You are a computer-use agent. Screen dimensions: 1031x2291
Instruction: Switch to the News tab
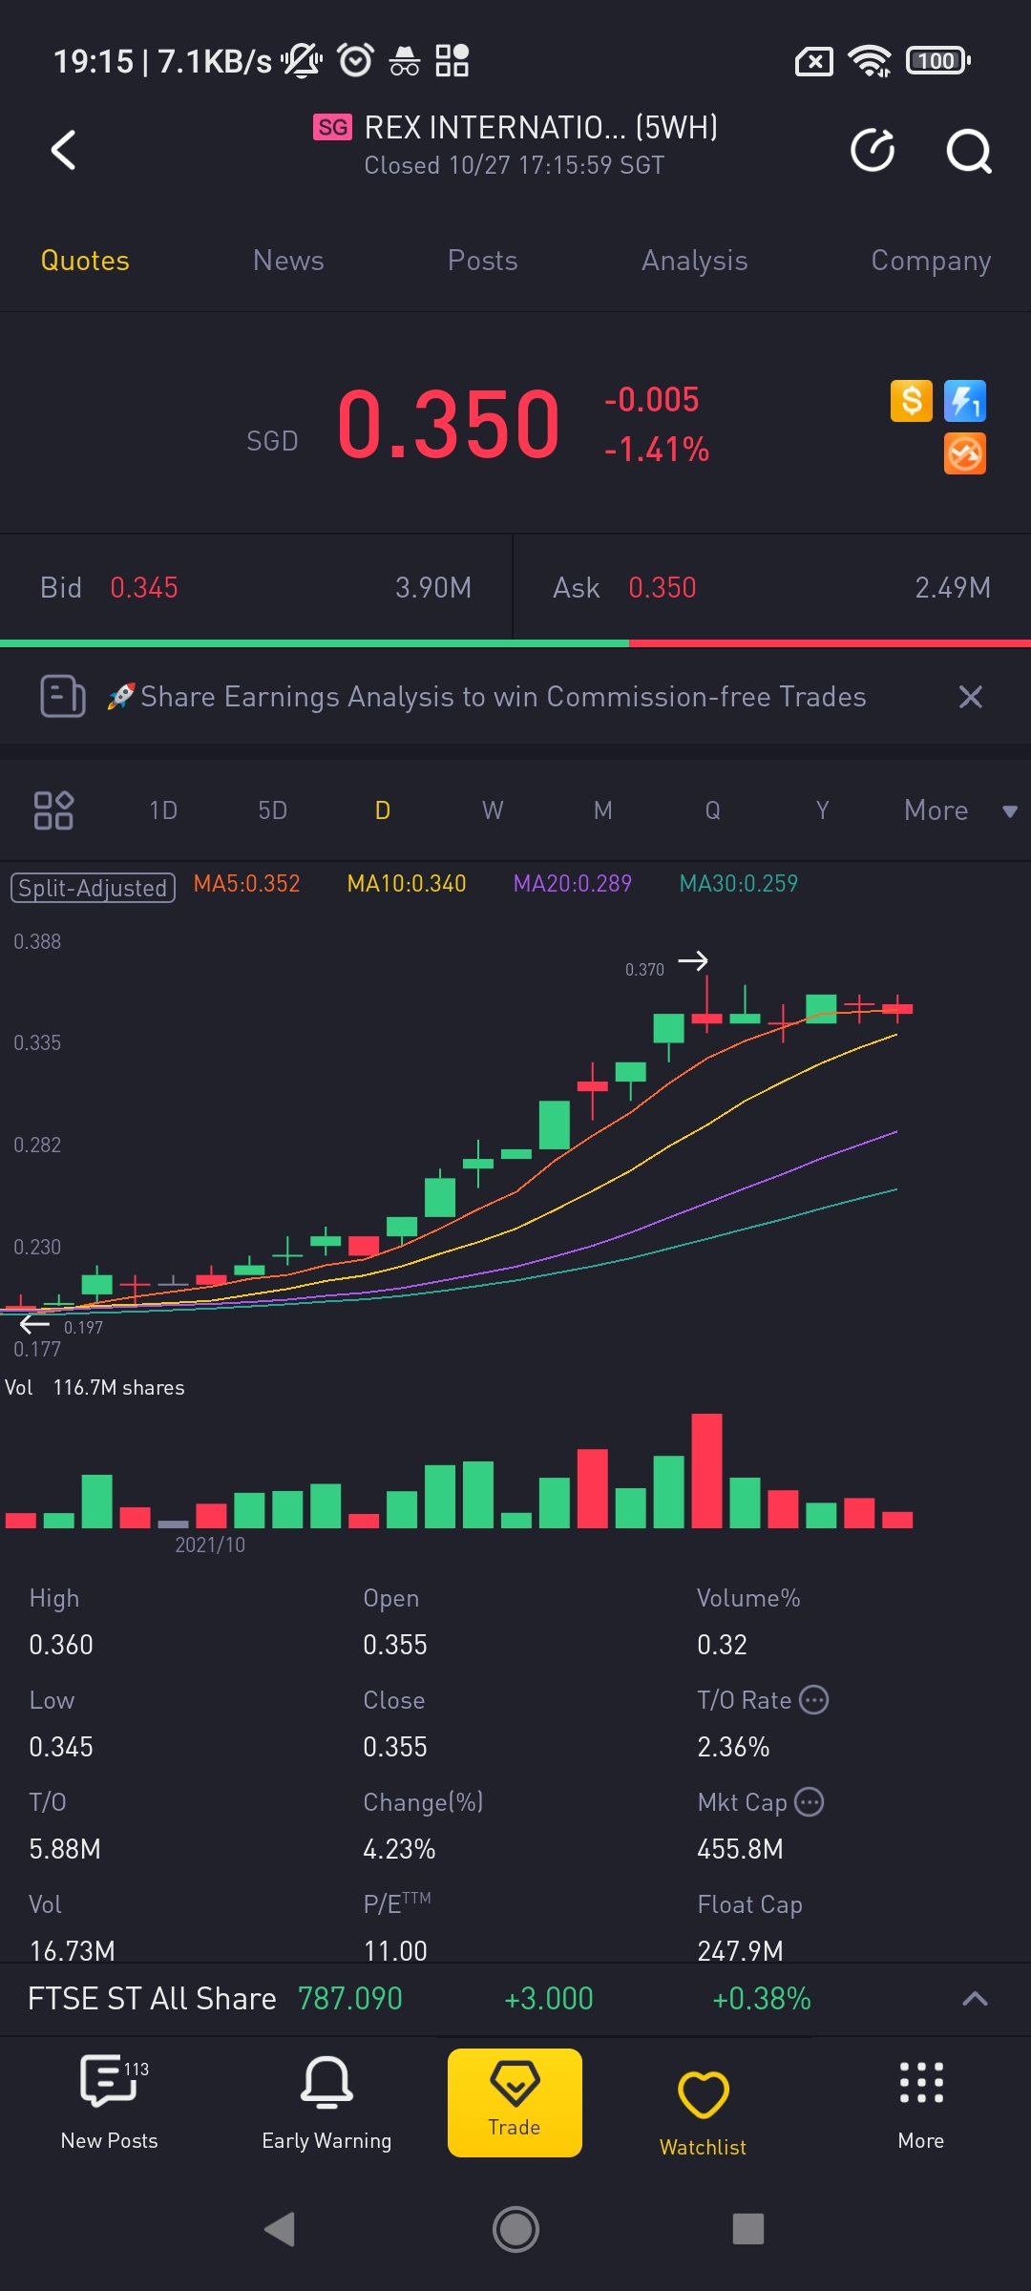pos(288,261)
